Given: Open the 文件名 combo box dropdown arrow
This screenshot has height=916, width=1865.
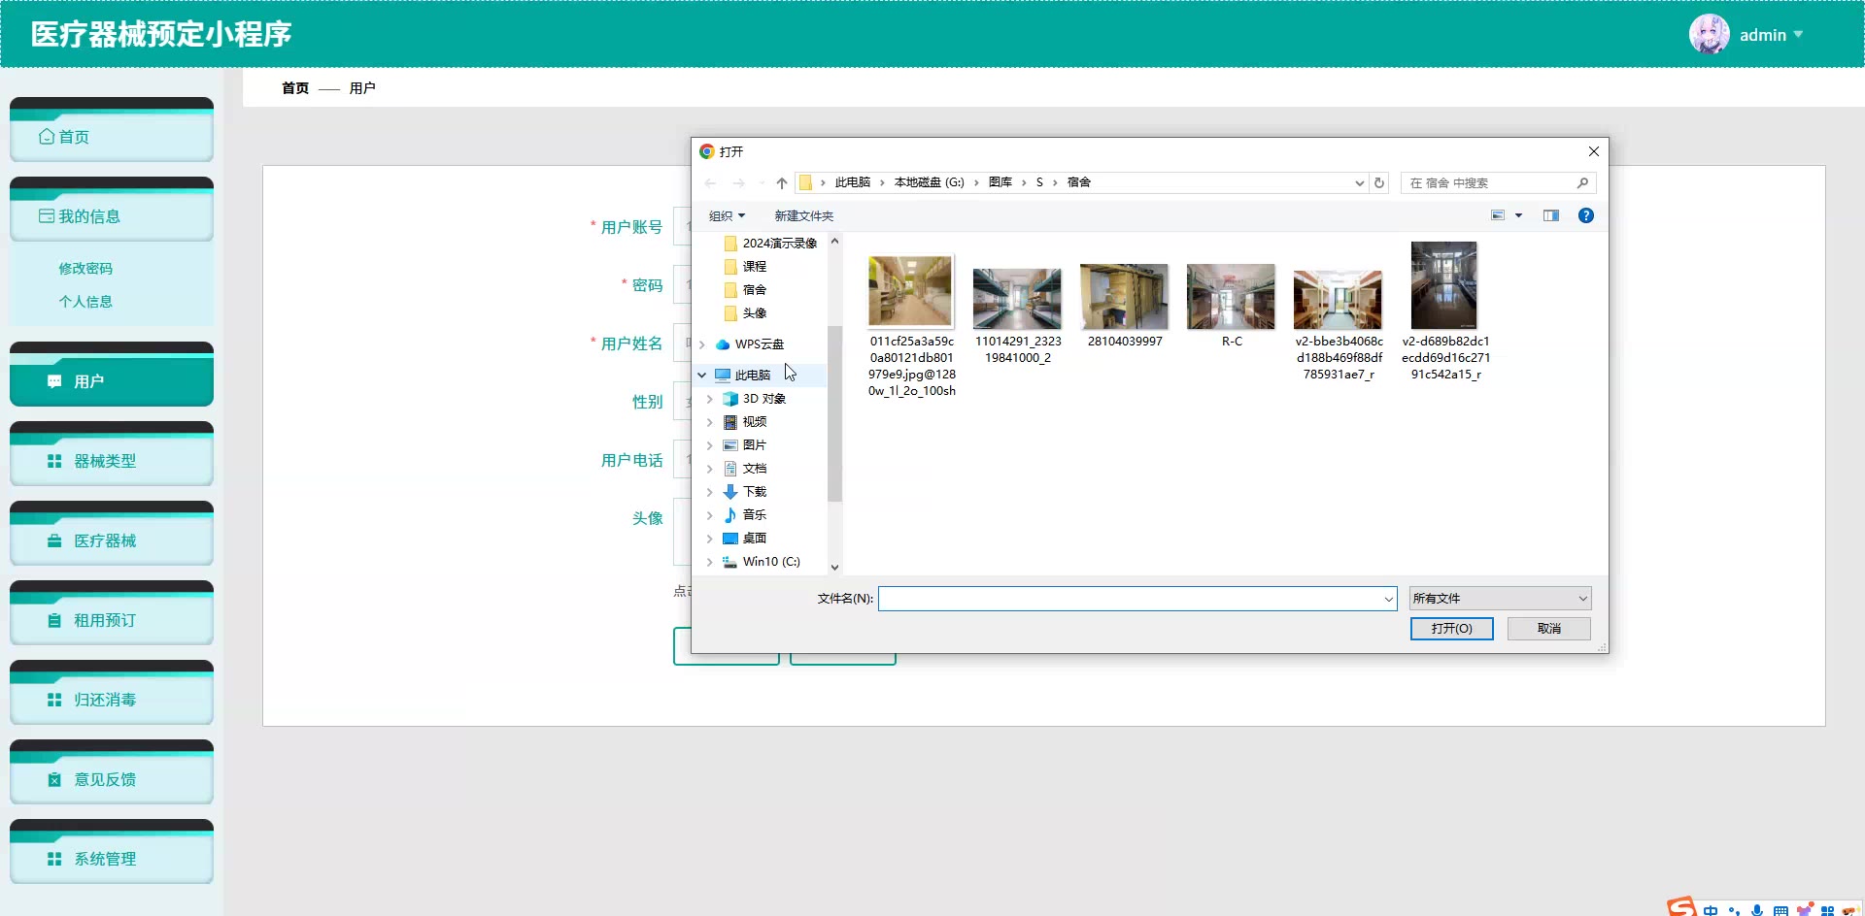Looking at the screenshot, I should (x=1388, y=599).
